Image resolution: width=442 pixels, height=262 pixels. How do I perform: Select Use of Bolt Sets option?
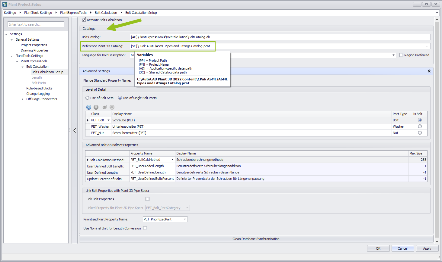click(x=87, y=98)
